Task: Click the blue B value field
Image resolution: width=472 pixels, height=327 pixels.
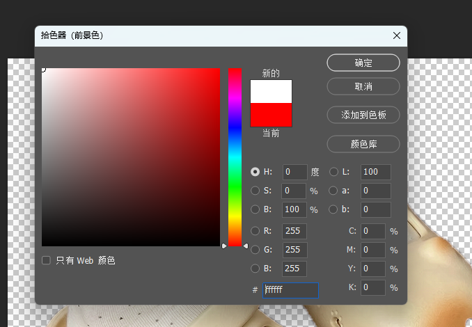Action: pyautogui.click(x=294, y=269)
